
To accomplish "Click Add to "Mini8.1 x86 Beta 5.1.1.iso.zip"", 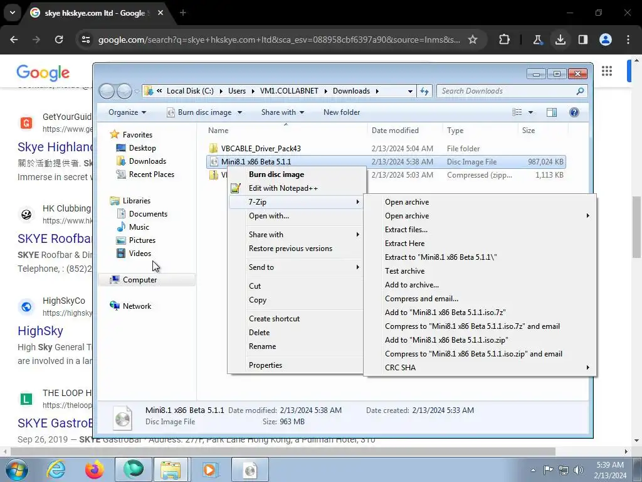I will pyautogui.click(x=446, y=340).
